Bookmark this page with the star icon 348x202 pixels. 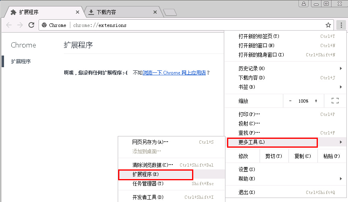(328, 25)
